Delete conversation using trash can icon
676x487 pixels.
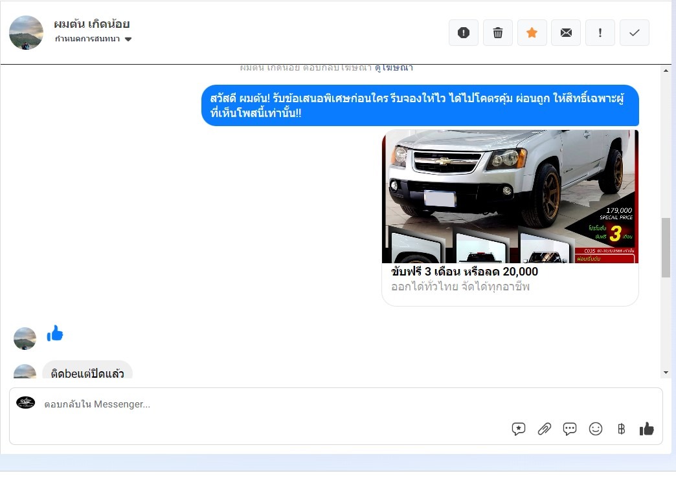498,33
